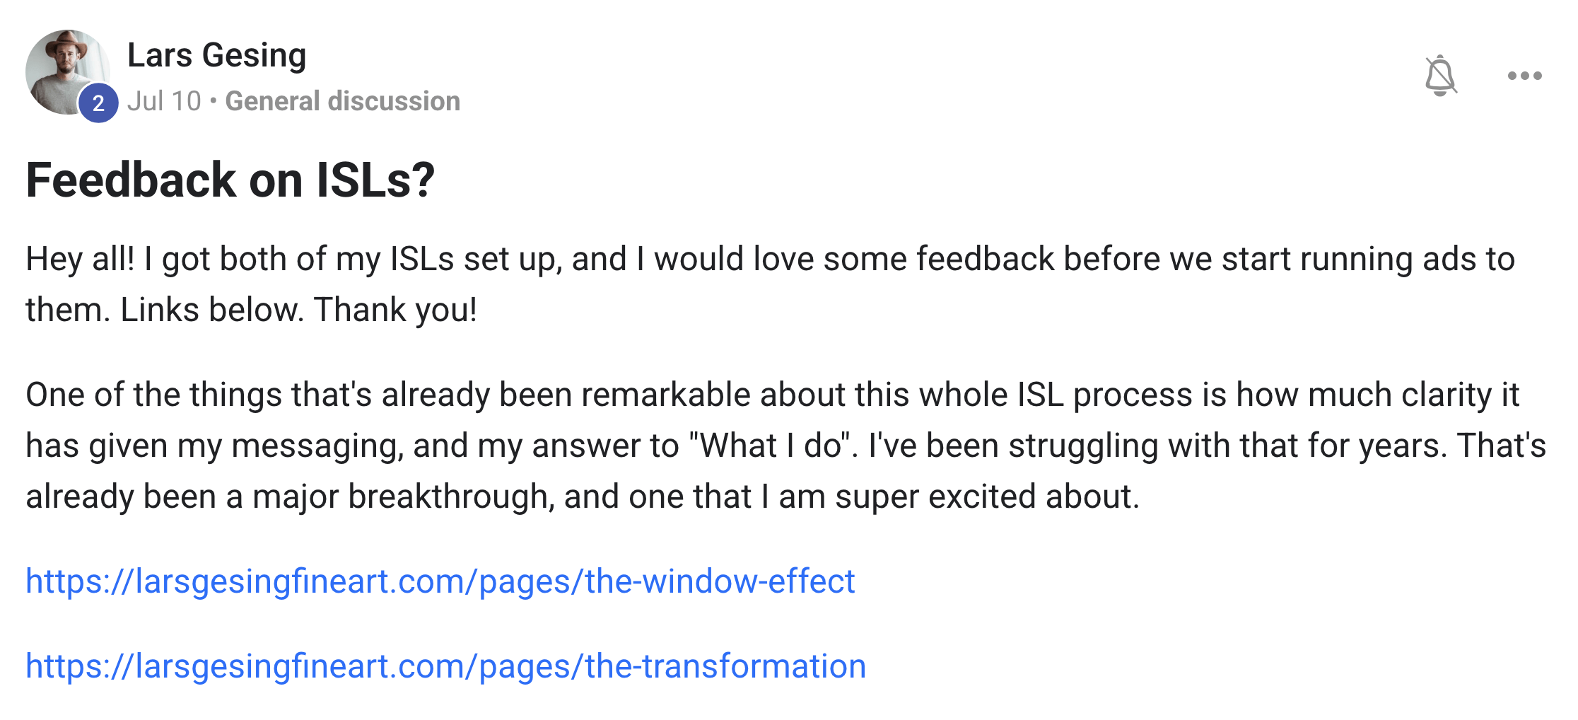Click the Jul 10 post date
The height and width of the screenshot is (720, 1578).
click(x=164, y=101)
